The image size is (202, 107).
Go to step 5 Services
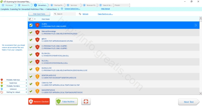click(x=73, y=5)
